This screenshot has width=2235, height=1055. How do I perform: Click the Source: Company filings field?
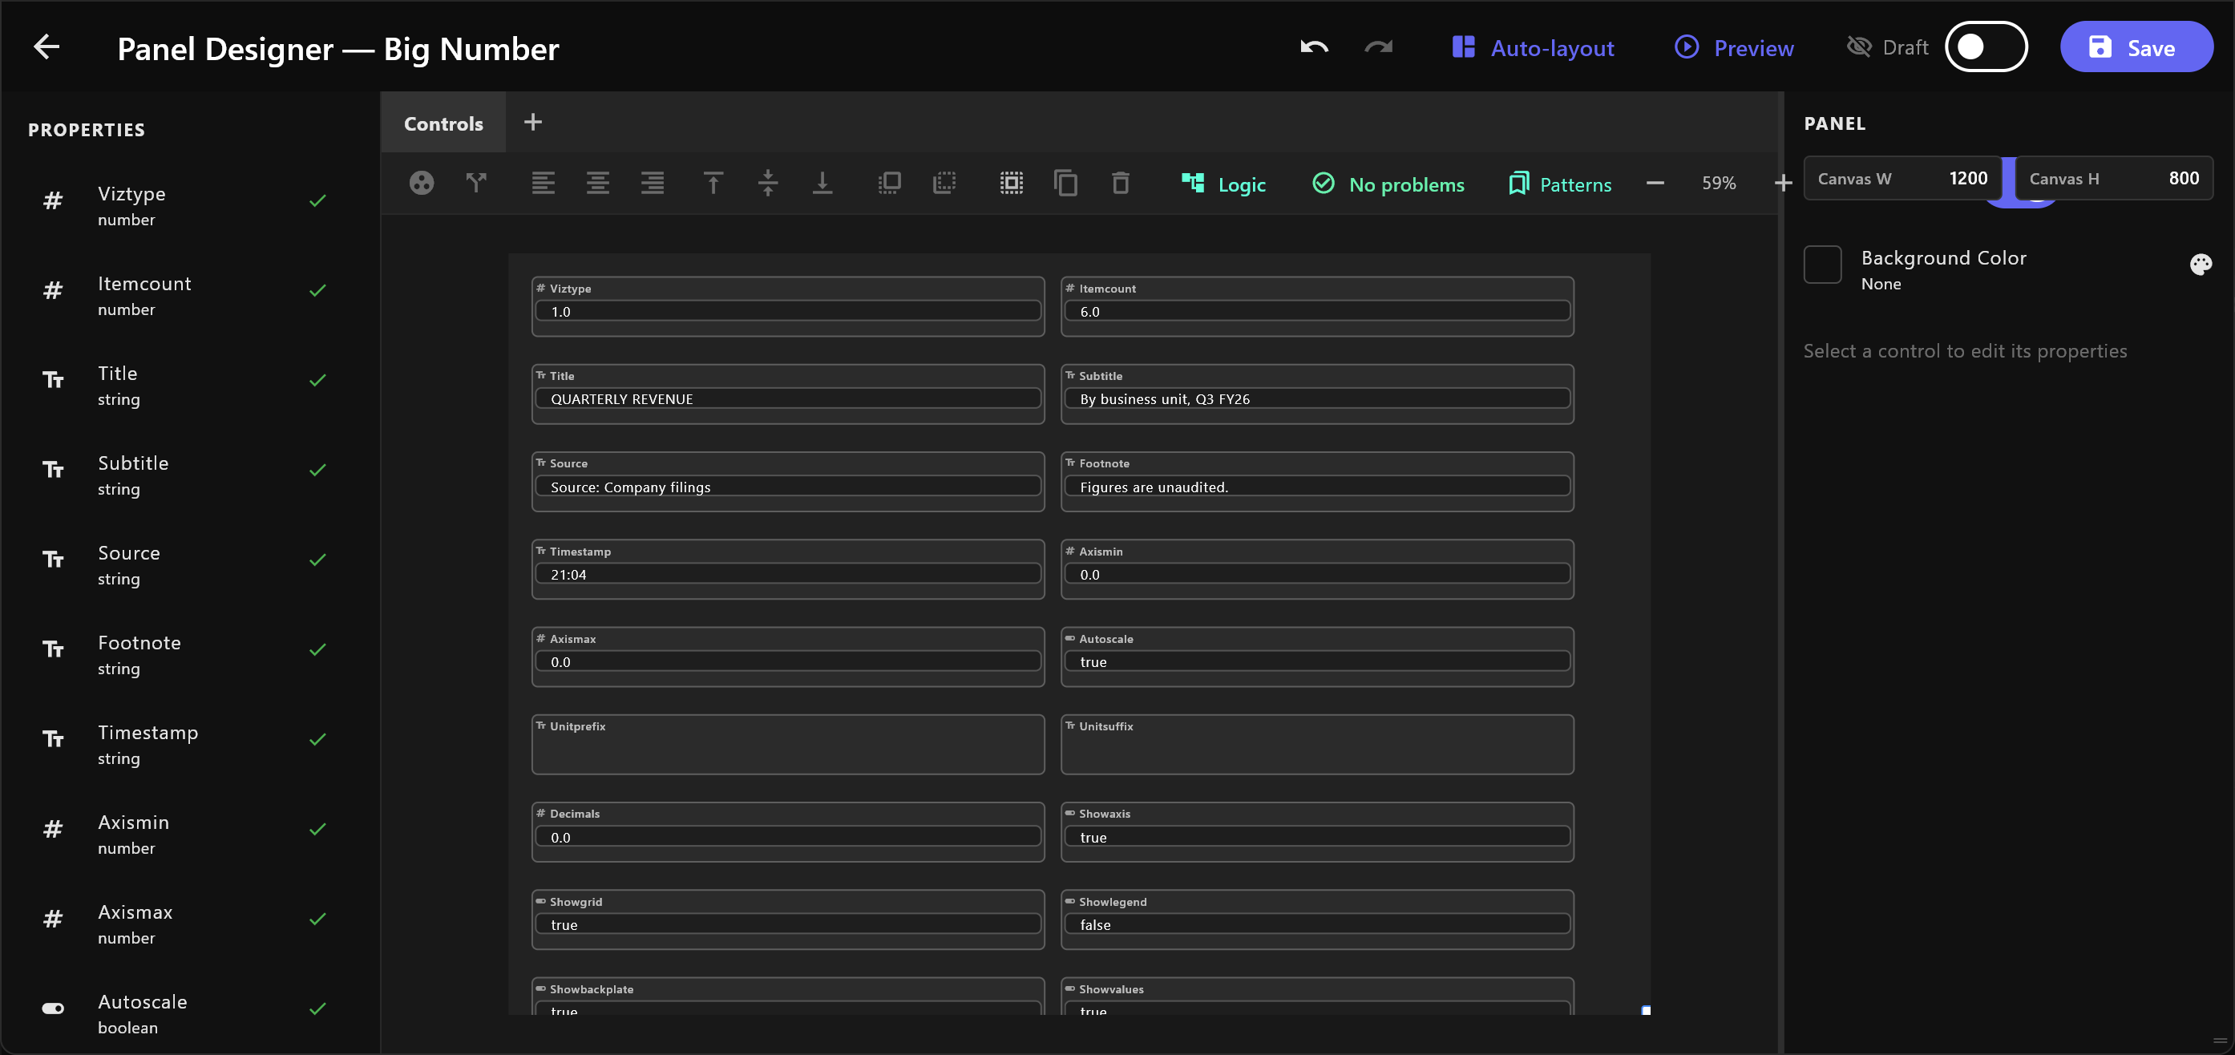(788, 487)
